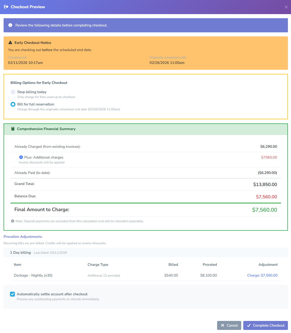291x333 pixels.
Task: Click the Early Checkout warning triangle icon
Action: pyautogui.click(x=10, y=43)
